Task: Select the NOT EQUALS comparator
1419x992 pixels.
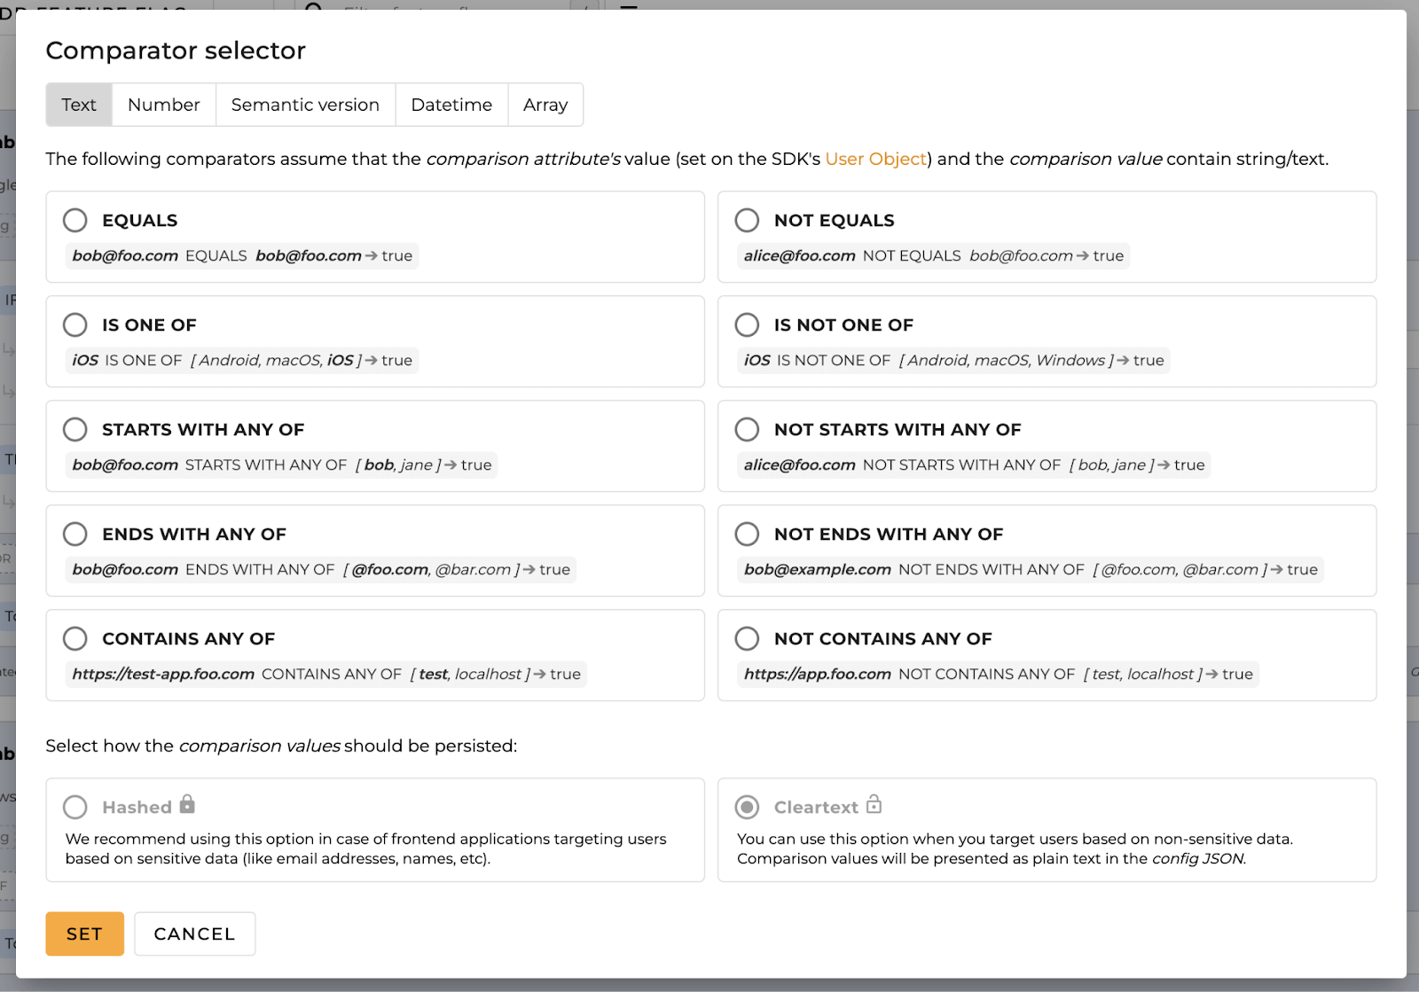Action: (747, 220)
